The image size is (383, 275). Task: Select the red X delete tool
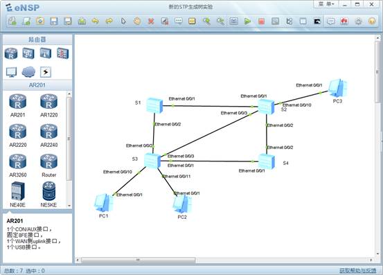coord(151,21)
